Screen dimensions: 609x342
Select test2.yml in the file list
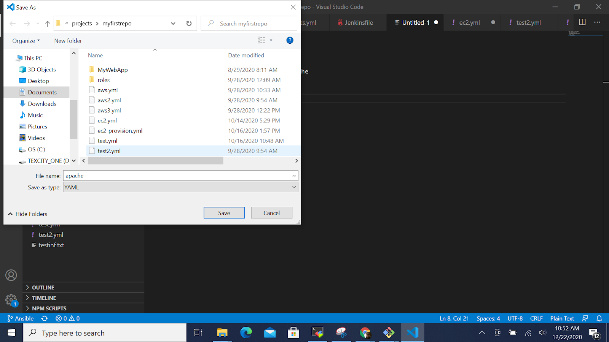pyautogui.click(x=109, y=151)
